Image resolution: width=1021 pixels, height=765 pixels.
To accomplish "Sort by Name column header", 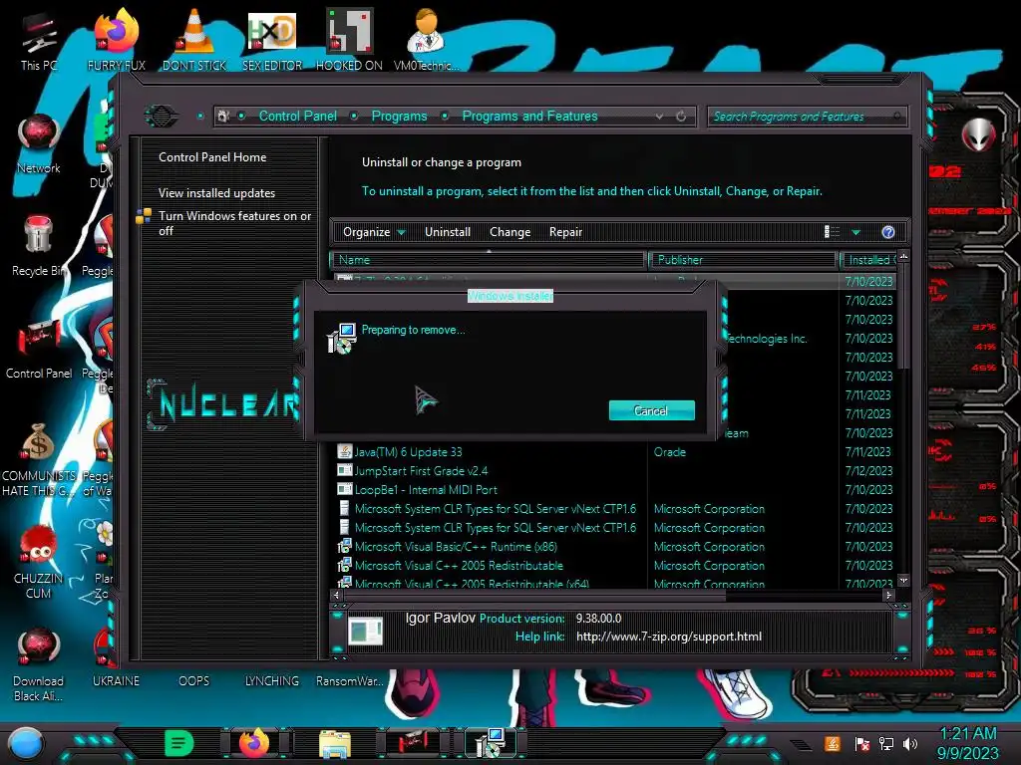I will point(488,260).
